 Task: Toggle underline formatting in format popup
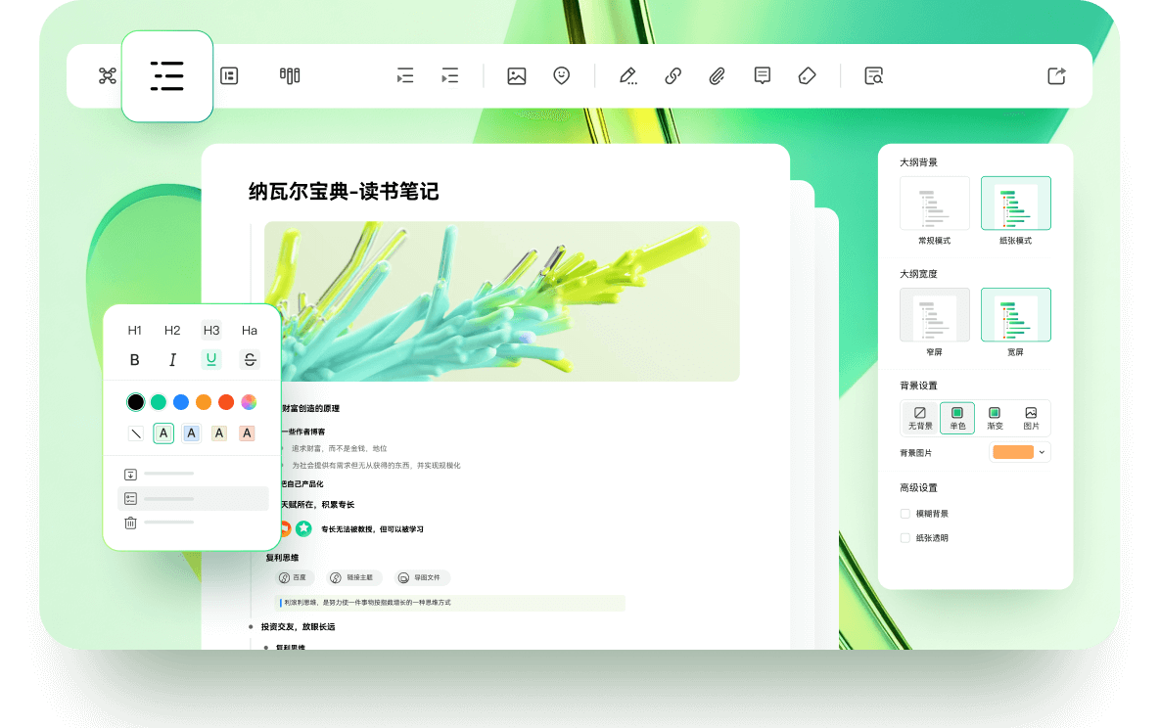click(211, 359)
